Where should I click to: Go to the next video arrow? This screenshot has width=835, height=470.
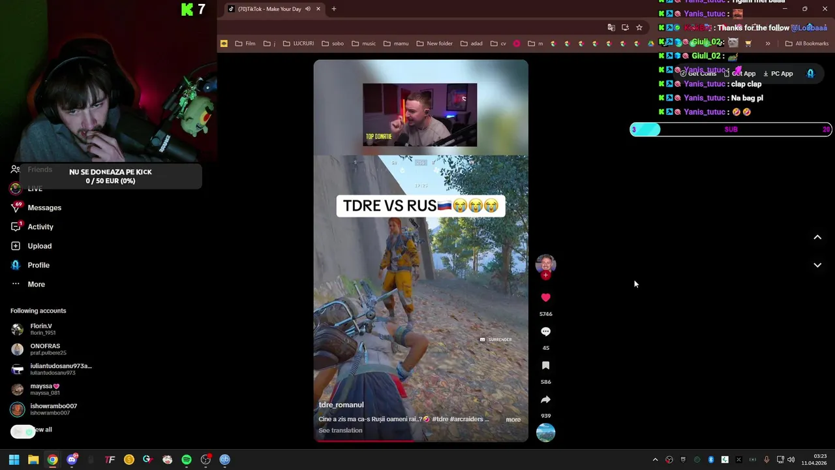(x=817, y=265)
